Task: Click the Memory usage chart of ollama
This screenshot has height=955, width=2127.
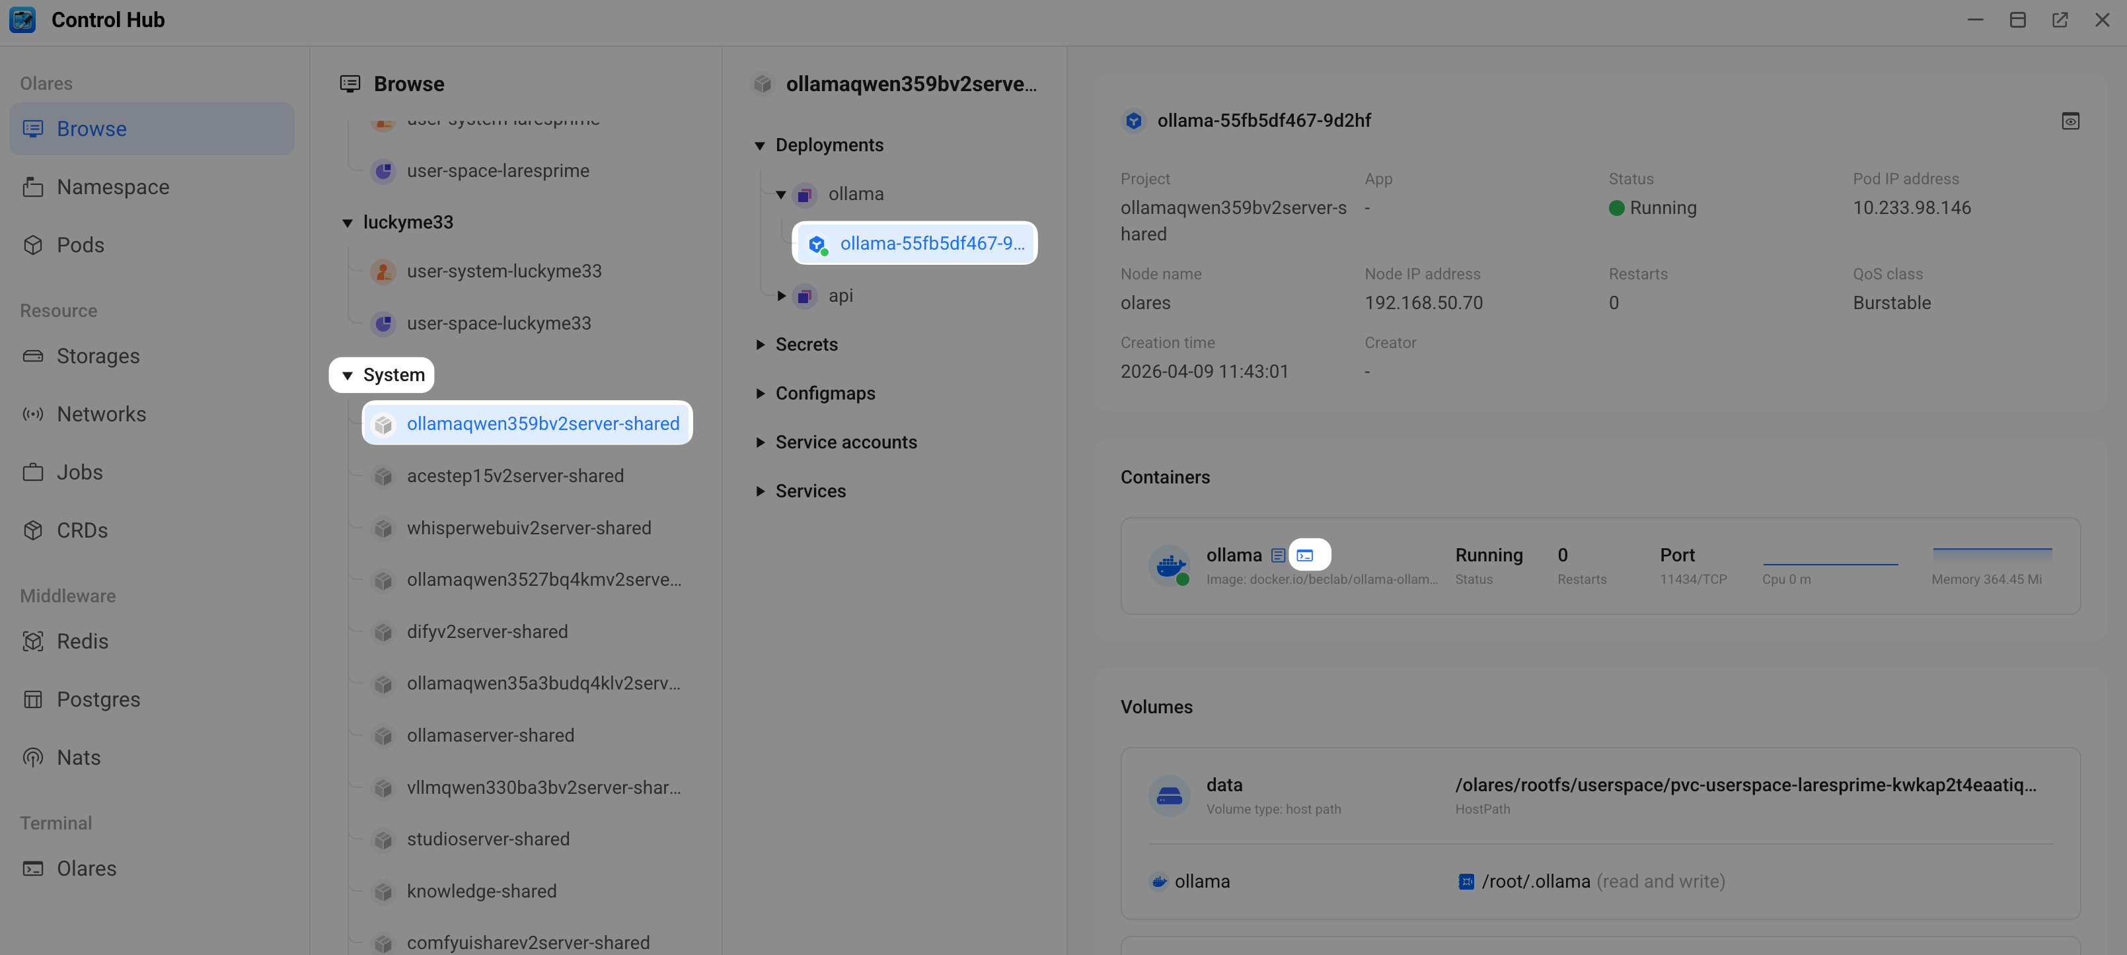Action: (1992, 555)
